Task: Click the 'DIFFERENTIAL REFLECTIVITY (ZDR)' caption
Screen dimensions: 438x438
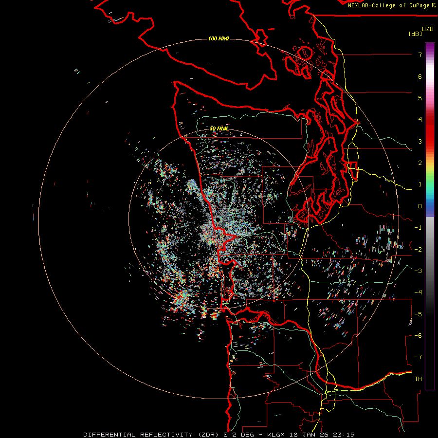Action: (152, 435)
